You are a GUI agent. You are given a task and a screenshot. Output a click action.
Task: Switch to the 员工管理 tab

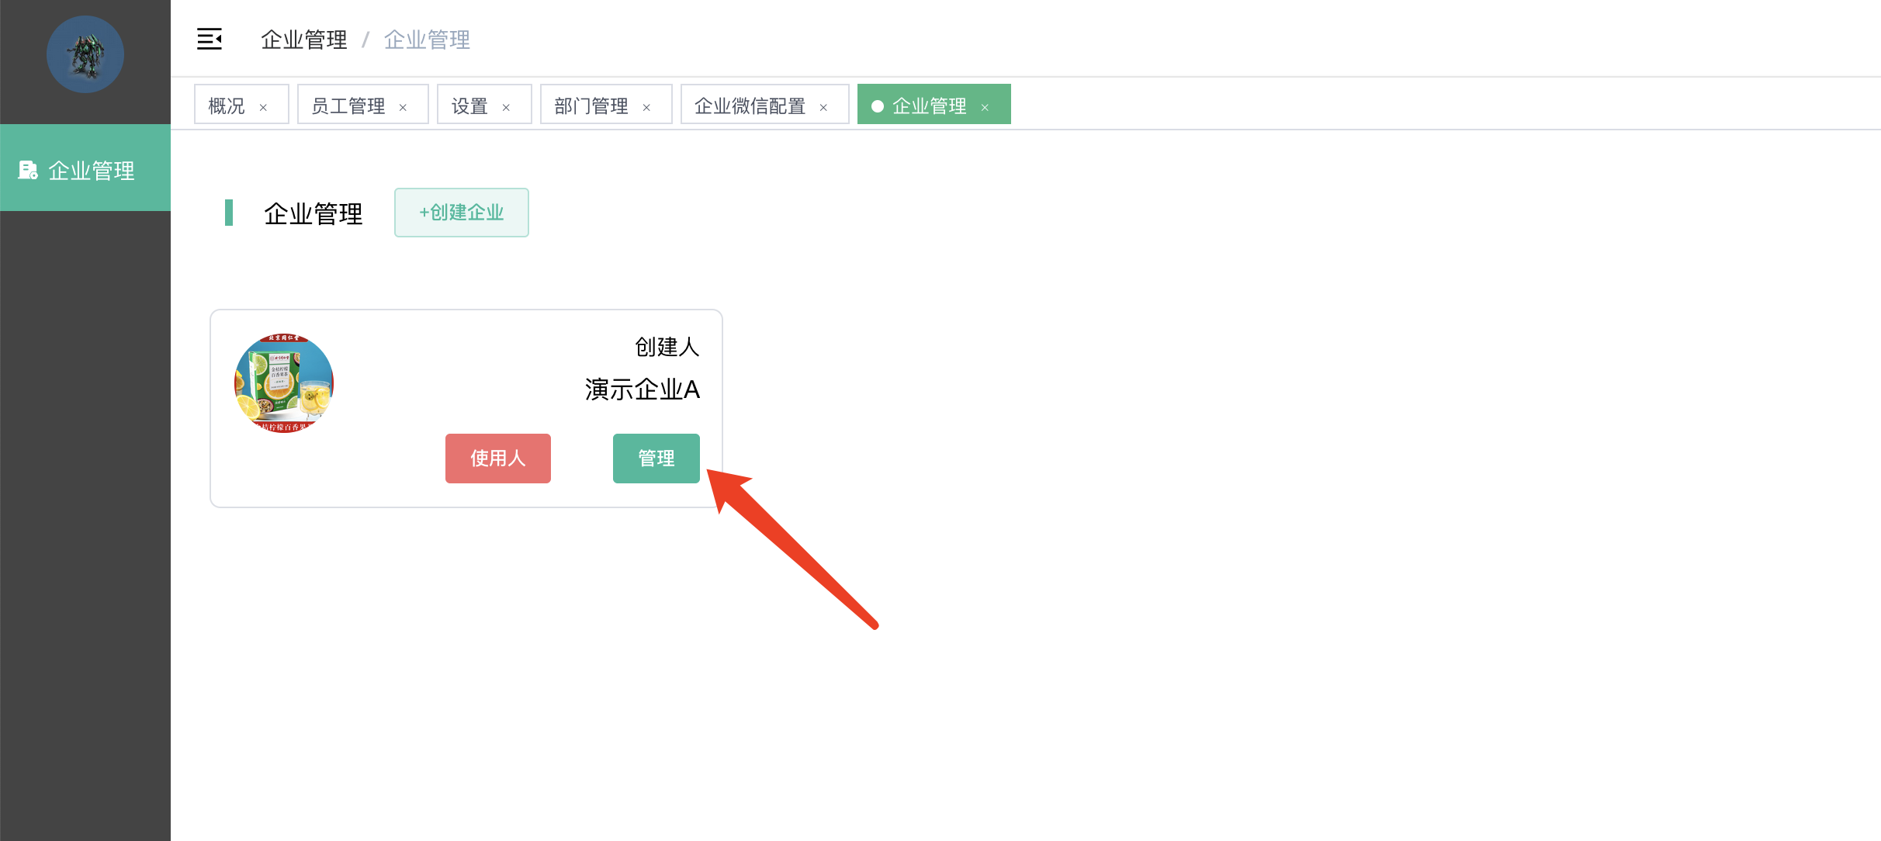[x=348, y=106]
